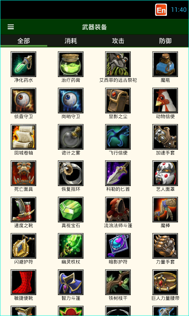Select the 巨人力量腰带 belt item

[x=165, y=282]
